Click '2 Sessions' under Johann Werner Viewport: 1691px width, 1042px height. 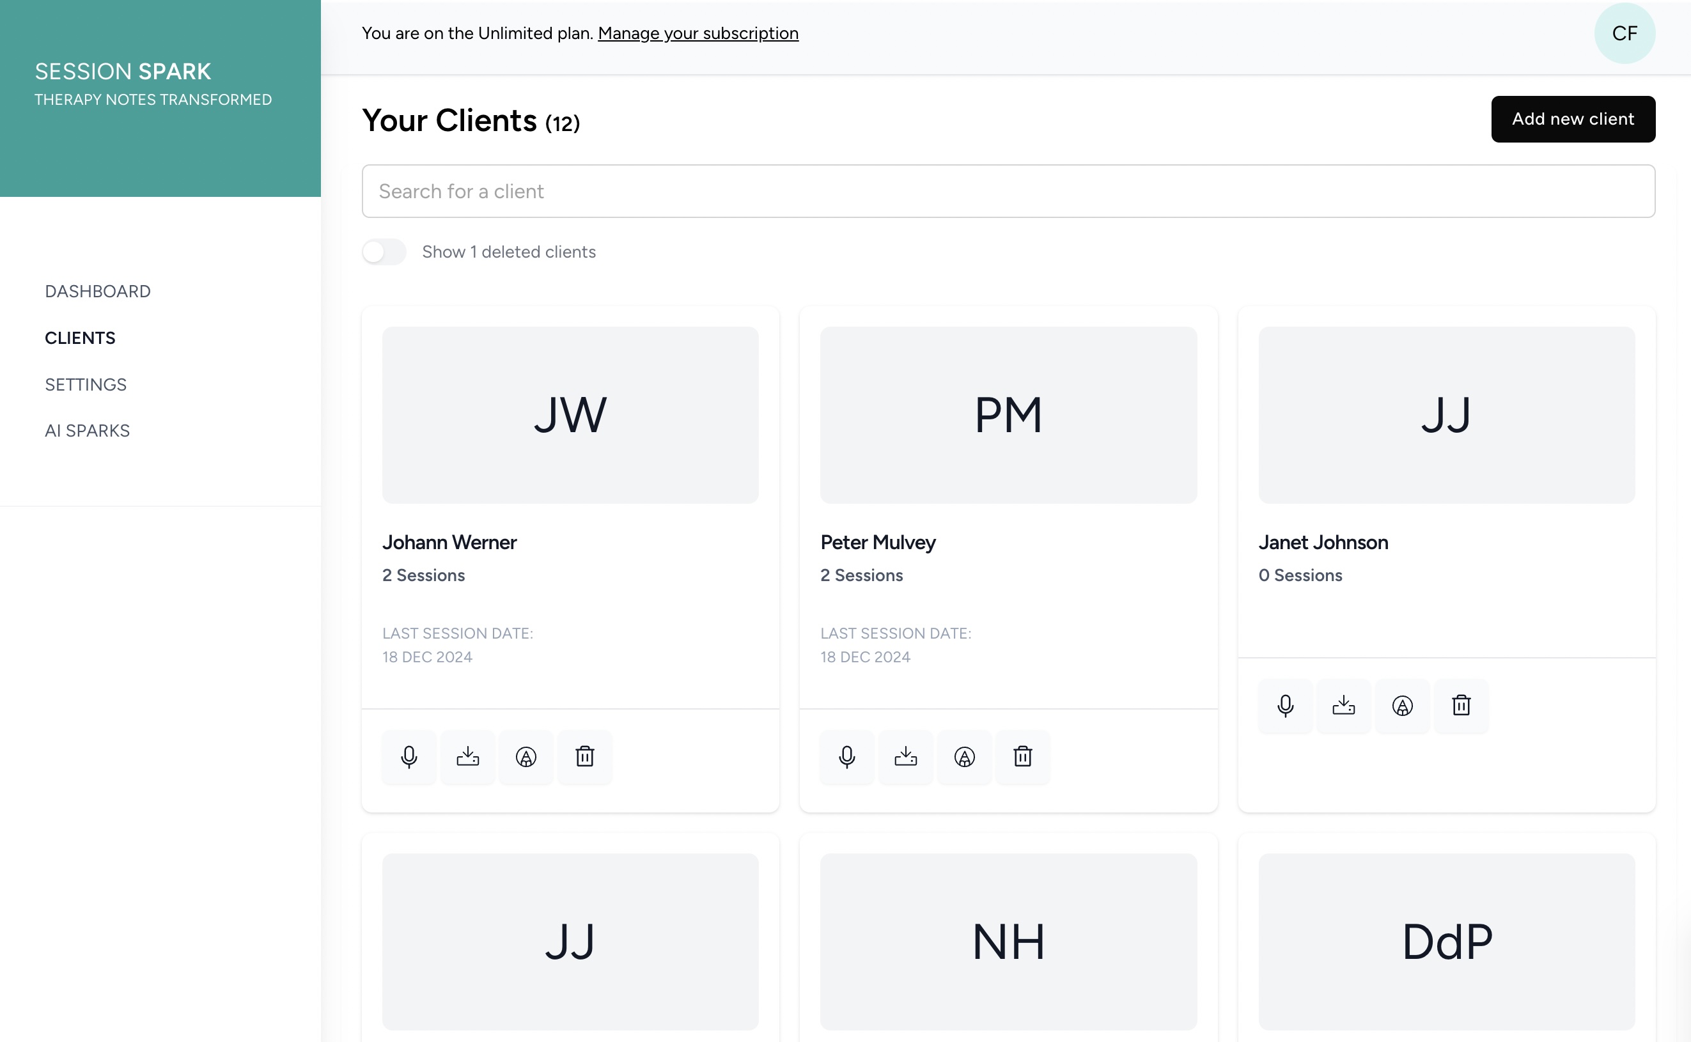click(424, 575)
